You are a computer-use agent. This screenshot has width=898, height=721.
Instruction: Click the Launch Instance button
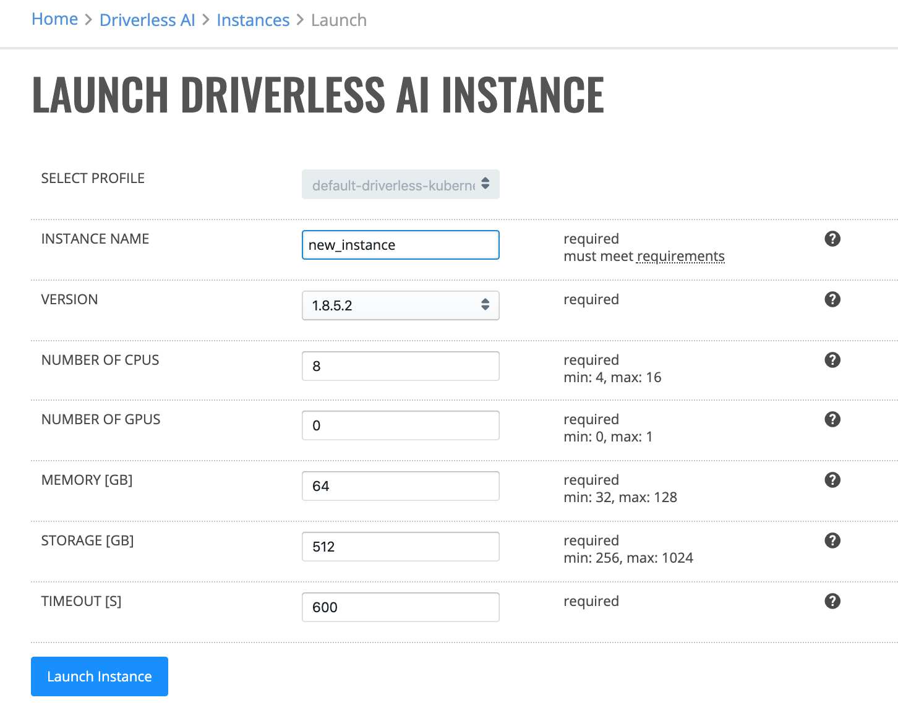click(100, 676)
